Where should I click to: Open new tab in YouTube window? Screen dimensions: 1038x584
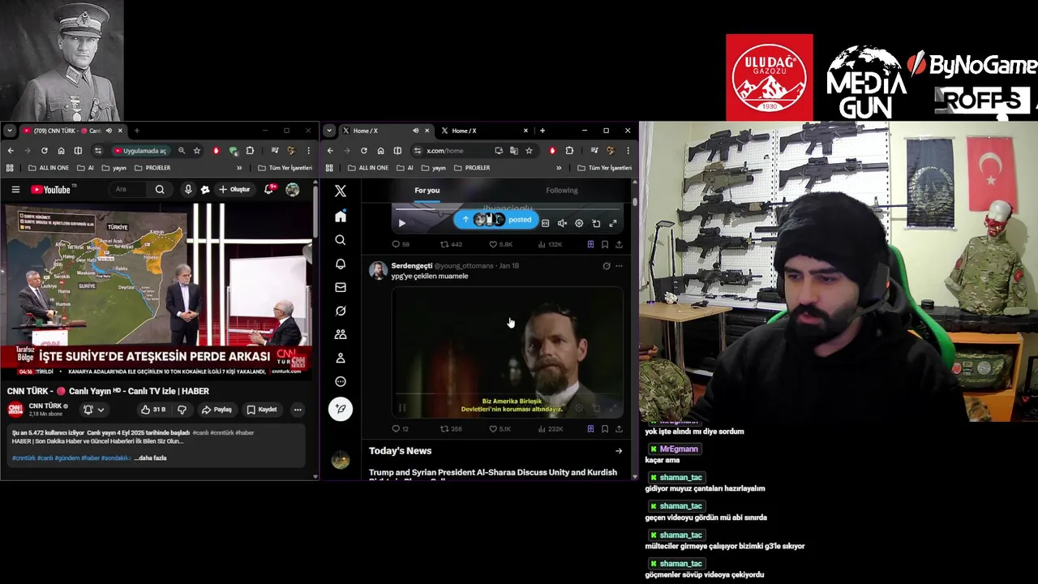(136, 131)
